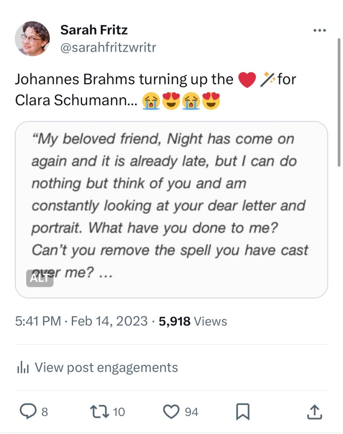Like the post with the heart icon

(172, 411)
